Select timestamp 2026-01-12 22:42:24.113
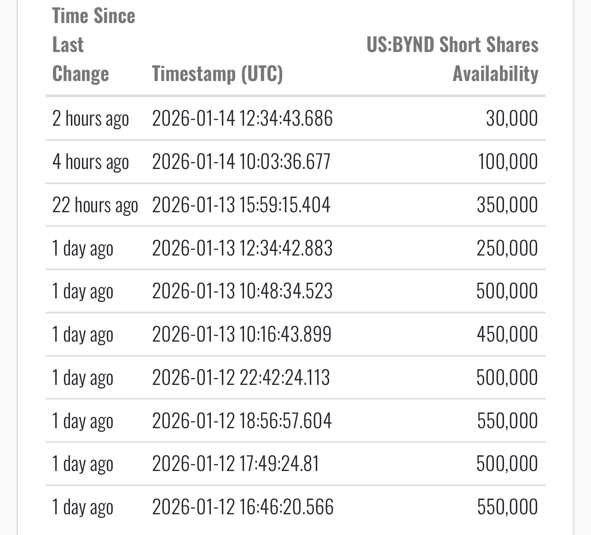Image resolution: width=591 pixels, height=535 pixels. pos(241,378)
